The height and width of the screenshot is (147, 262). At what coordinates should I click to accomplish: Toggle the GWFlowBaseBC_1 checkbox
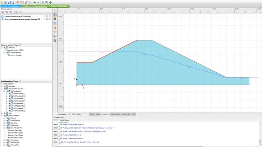point(12,94)
